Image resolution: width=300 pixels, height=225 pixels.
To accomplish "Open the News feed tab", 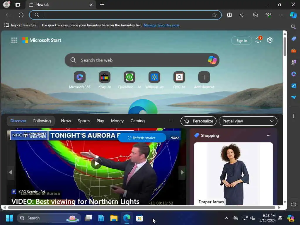I will 66,121.
